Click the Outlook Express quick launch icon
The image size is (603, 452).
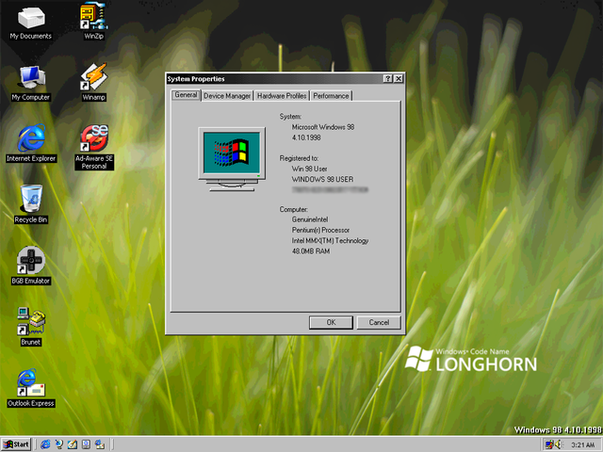coord(100,444)
